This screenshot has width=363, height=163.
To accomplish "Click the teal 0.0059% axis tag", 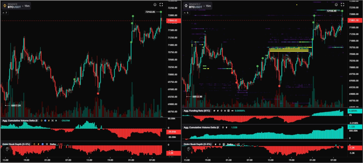I will [355, 111].
